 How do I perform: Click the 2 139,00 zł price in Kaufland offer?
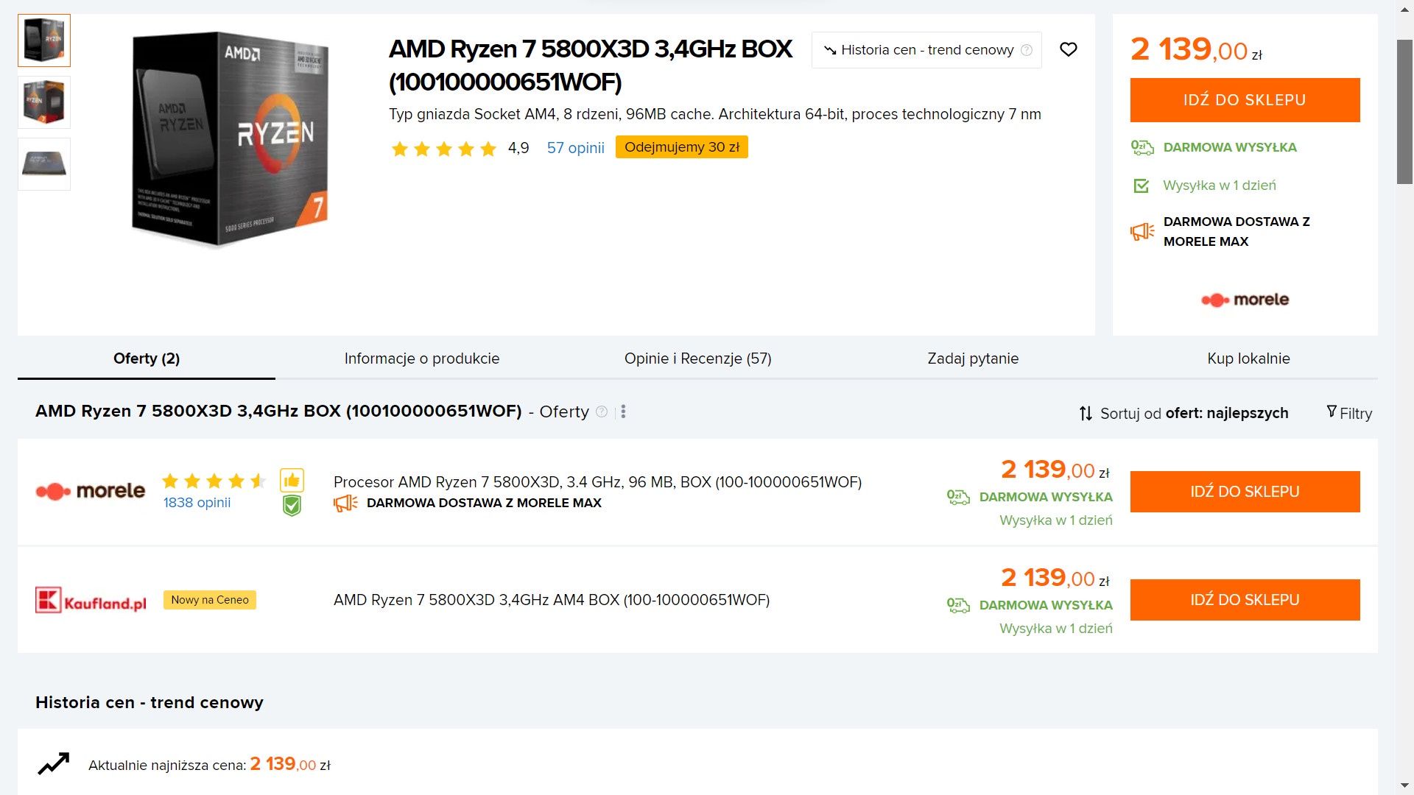click(x=1055, y=578)
